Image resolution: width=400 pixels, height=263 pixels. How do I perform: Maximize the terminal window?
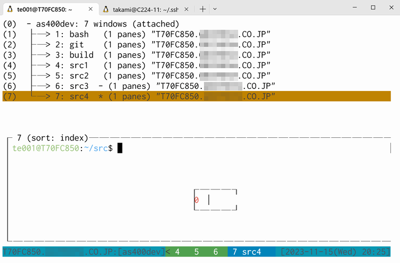[373, 7]
